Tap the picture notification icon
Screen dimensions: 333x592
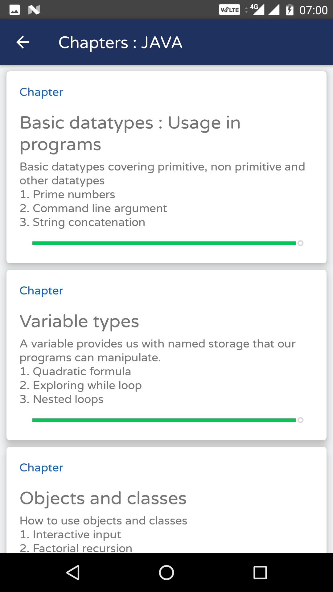tap(15, 10)
